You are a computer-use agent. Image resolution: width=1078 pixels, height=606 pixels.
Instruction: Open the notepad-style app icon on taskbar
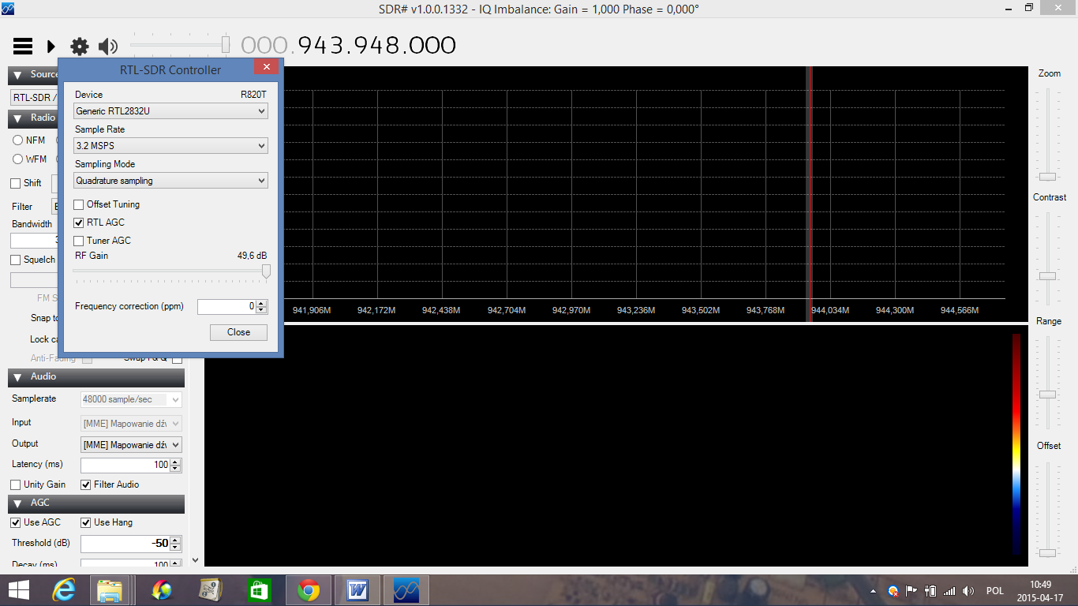pyautogui.click(x=210, y=590)
